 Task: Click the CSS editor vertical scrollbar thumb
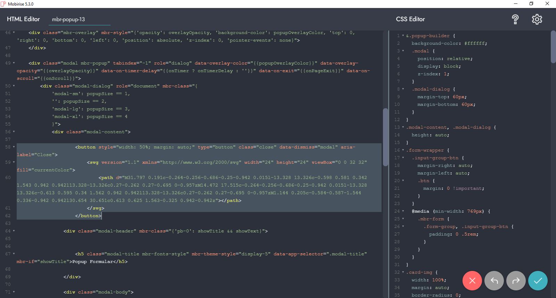[x=553, y=47]
